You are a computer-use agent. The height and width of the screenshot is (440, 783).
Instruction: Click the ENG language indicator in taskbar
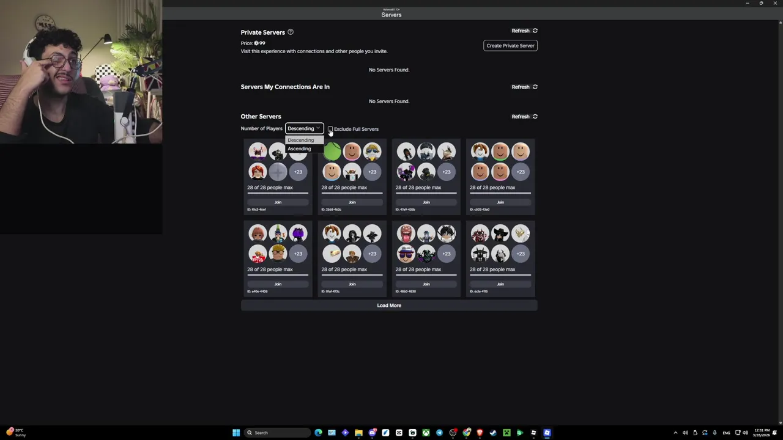click(726, 433)
